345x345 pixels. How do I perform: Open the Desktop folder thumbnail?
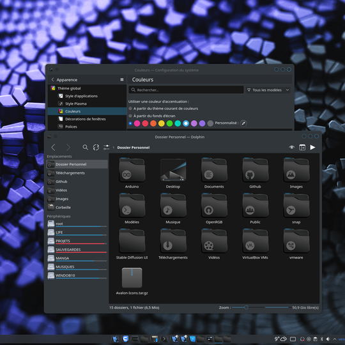point(173,170)
